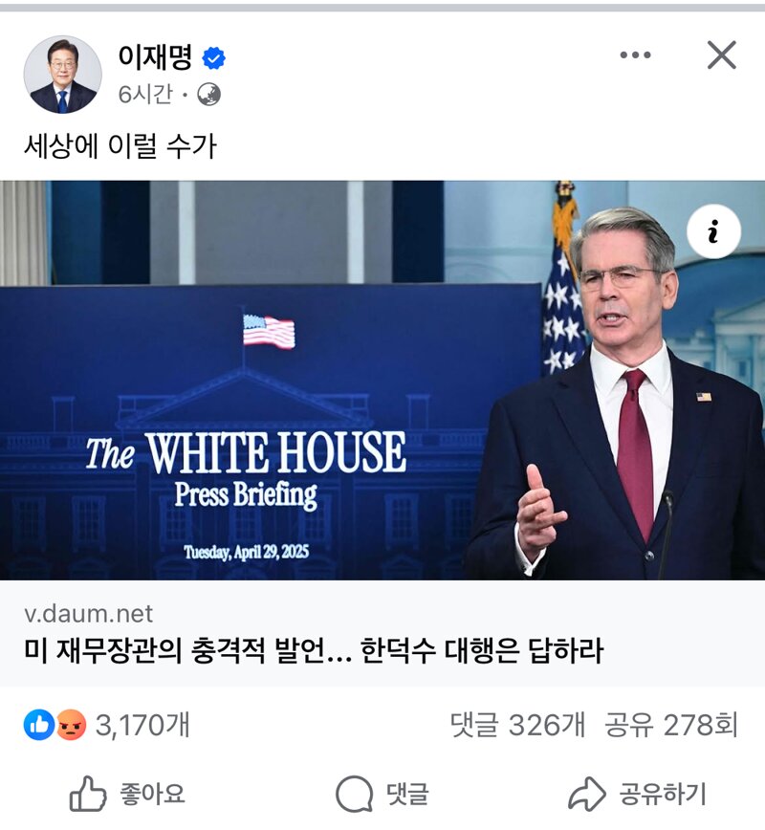Select the post text 세상에 이럴 수가
This screenshot has height=830, width=765.
(x=120, y=145)
